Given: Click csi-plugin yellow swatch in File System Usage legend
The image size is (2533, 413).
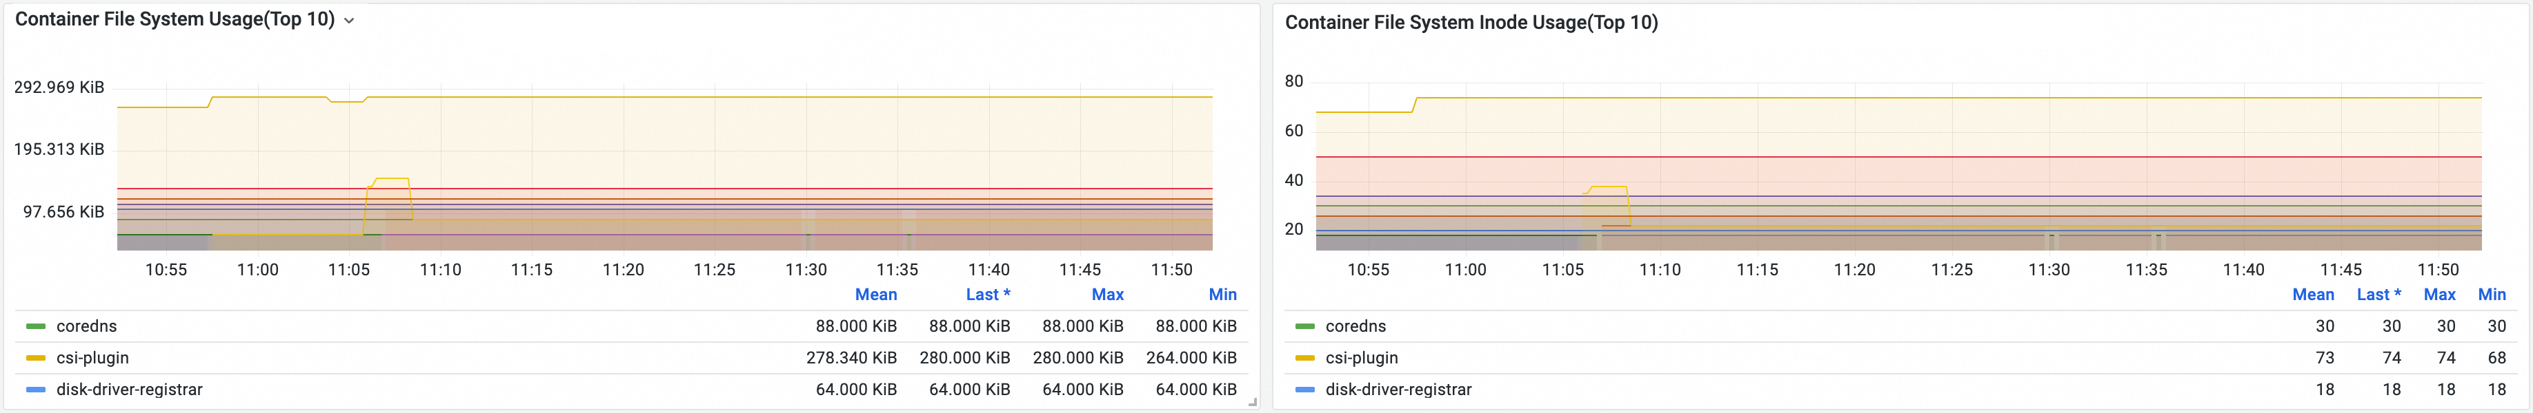Looking at the screenshot, I should click(37, 358).
